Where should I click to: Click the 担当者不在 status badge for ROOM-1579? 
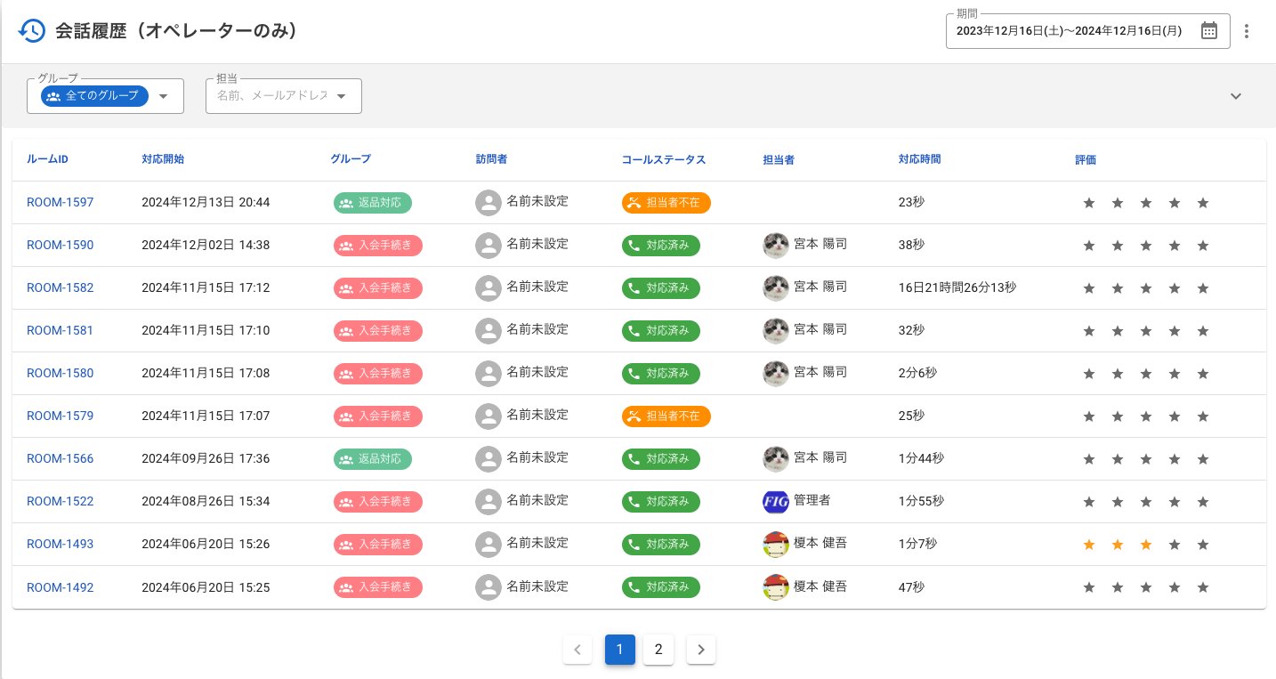click(666, 416)
